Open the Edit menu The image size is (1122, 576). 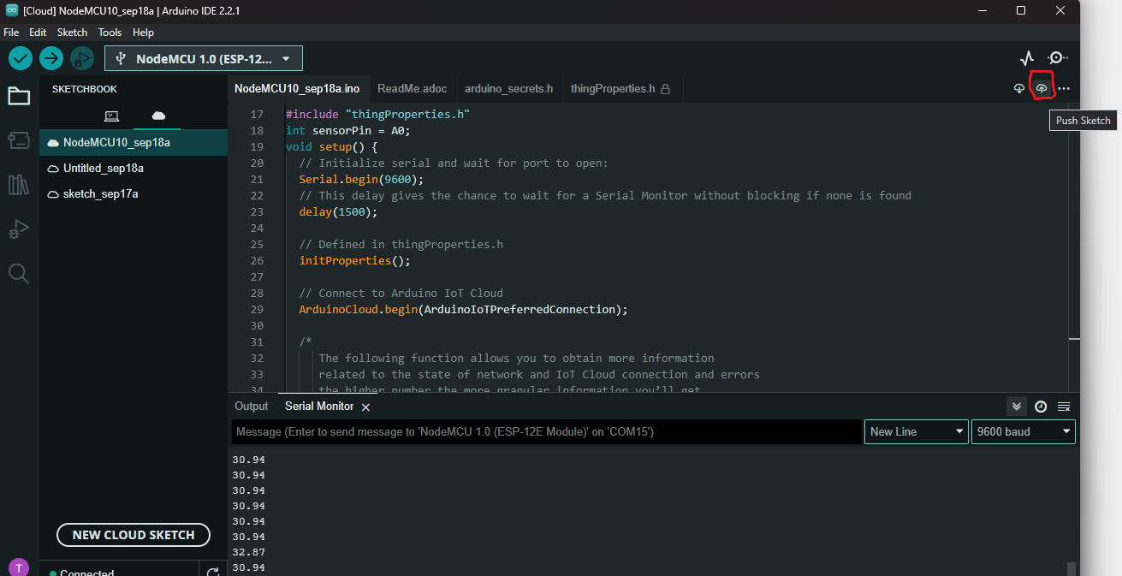click(x=38, y=33)
